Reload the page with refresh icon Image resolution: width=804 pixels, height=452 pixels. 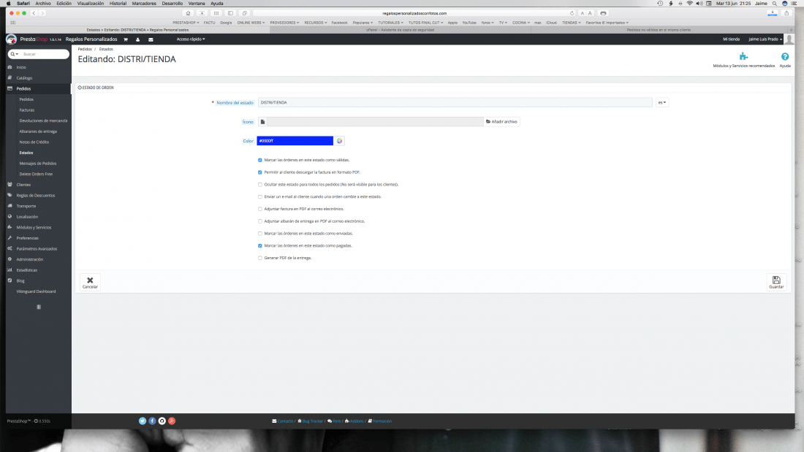click(572, 13)
